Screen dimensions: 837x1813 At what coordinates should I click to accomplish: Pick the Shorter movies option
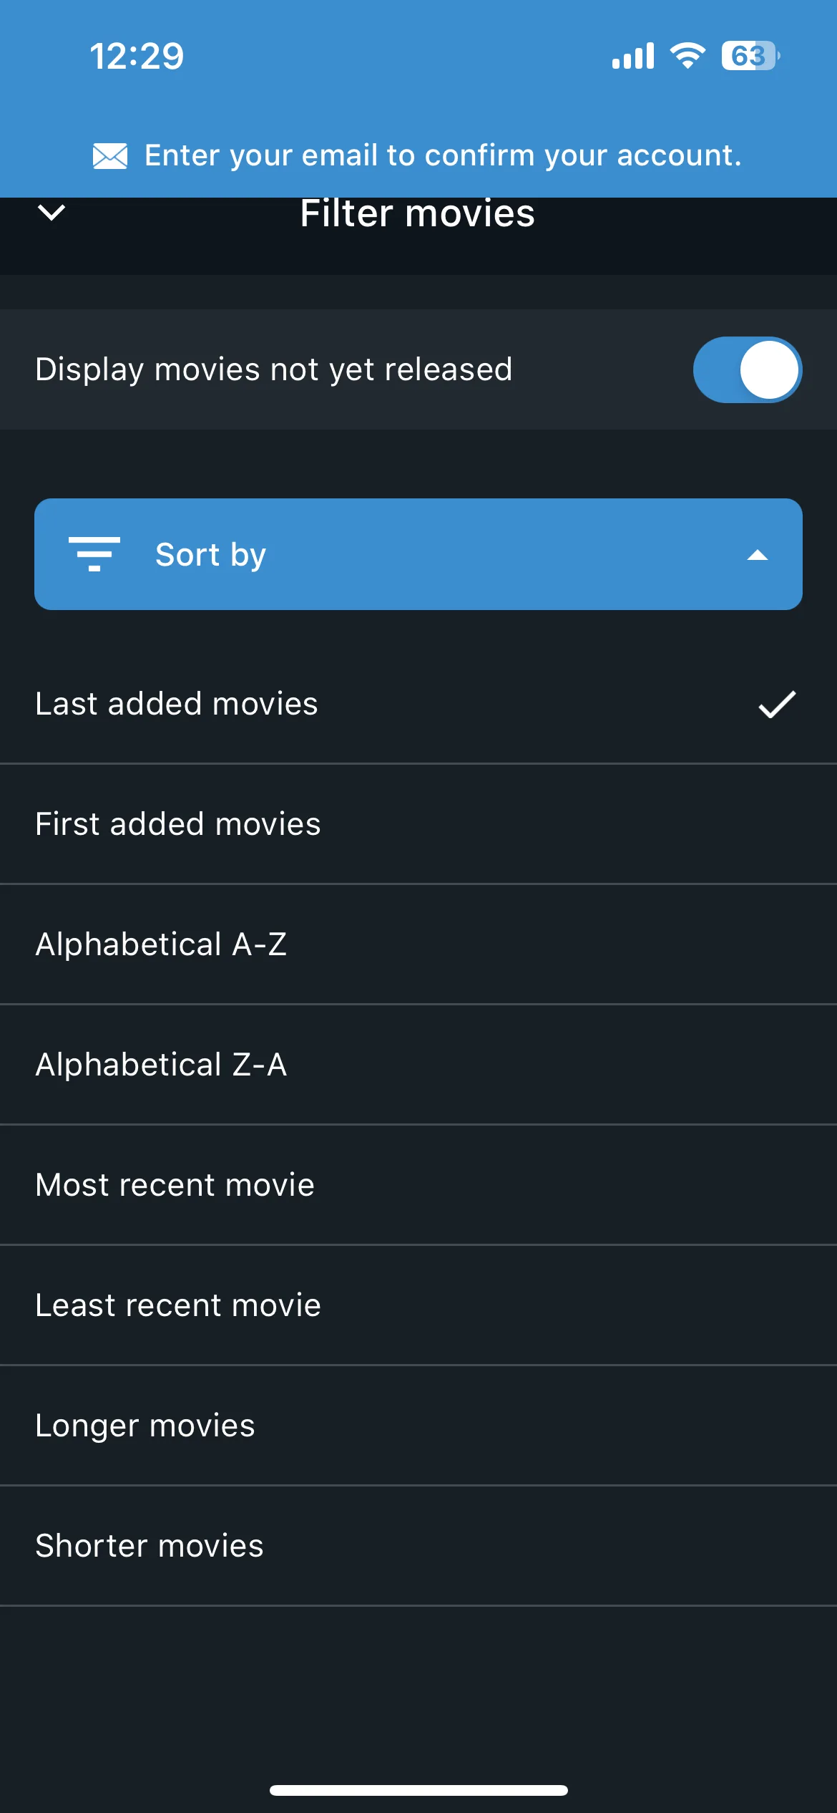click(x=418, y=1546)
